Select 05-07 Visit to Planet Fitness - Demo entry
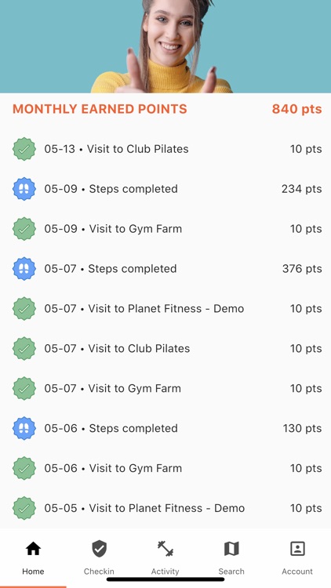331x588 pixels. [x=165, y=309]
